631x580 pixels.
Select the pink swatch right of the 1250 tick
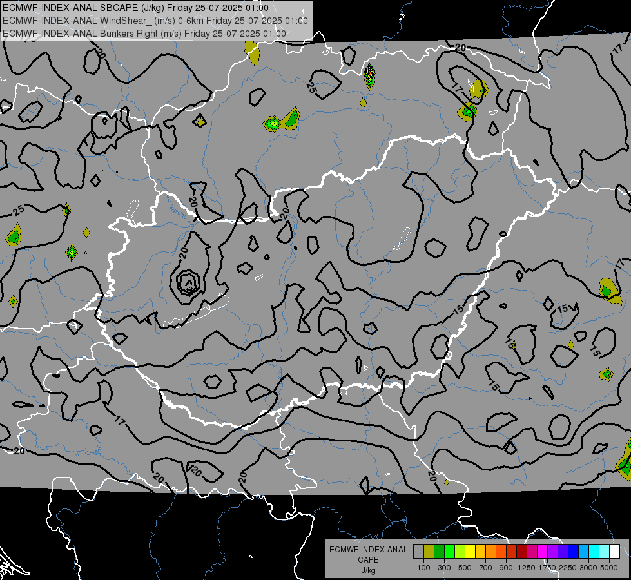point(532,552)
